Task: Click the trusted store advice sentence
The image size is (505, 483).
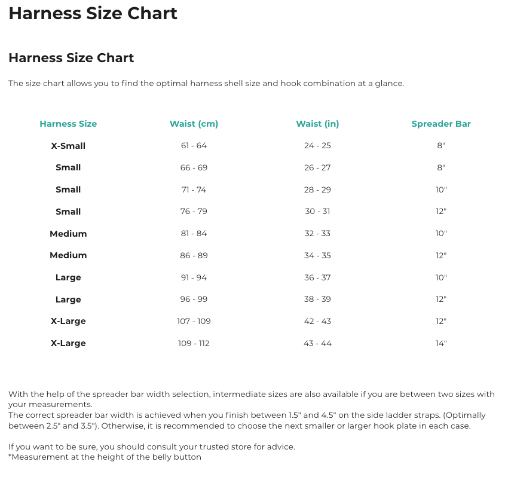Action: (x=152, y=447)
